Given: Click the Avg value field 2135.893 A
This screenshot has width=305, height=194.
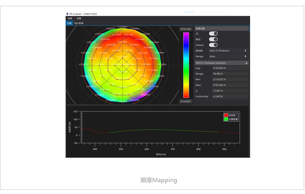Looking at the screenshot, I should (230, 68).
